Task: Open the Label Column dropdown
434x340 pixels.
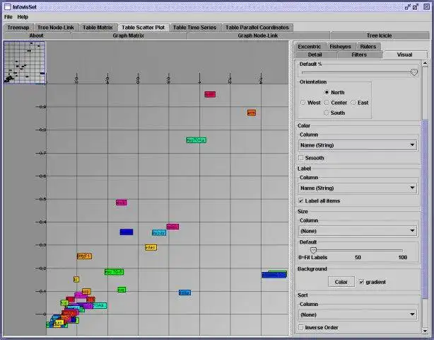Action: 358,188
